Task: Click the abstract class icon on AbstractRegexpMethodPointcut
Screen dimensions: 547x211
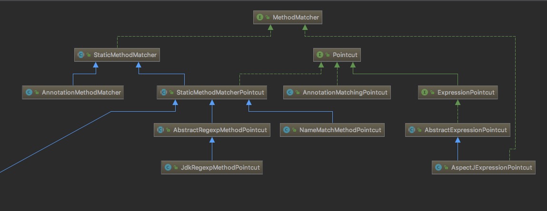Action: point(160,130)
